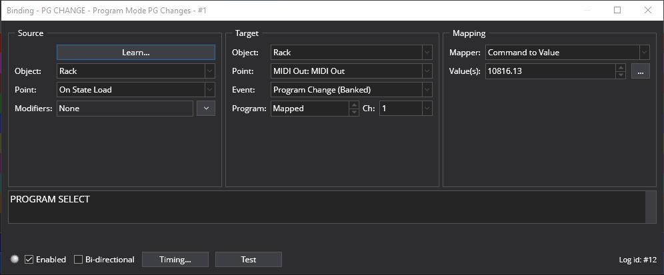Open the Source Object dropdown showing Rack
The height and width of the screenshot is (275, 664).
point(136,71)
